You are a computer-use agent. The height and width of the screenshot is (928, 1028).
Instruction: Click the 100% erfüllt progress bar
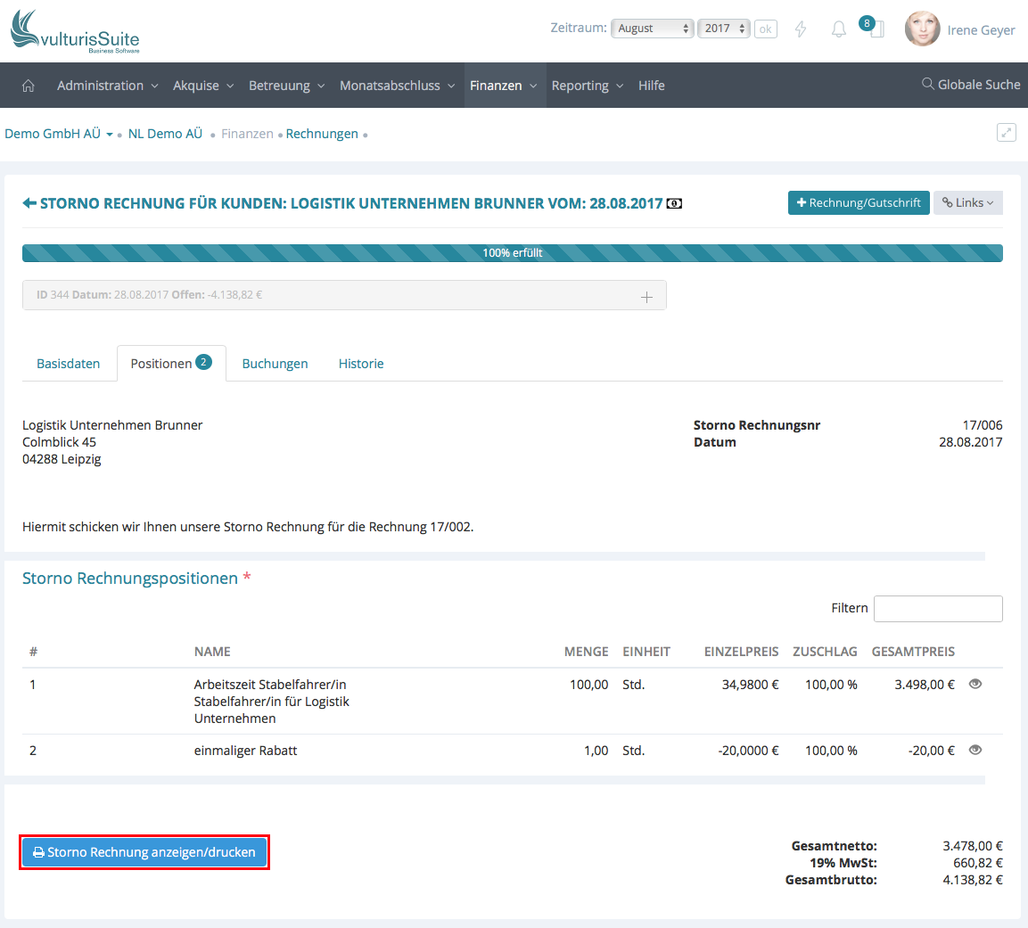[x=512, y=253]
